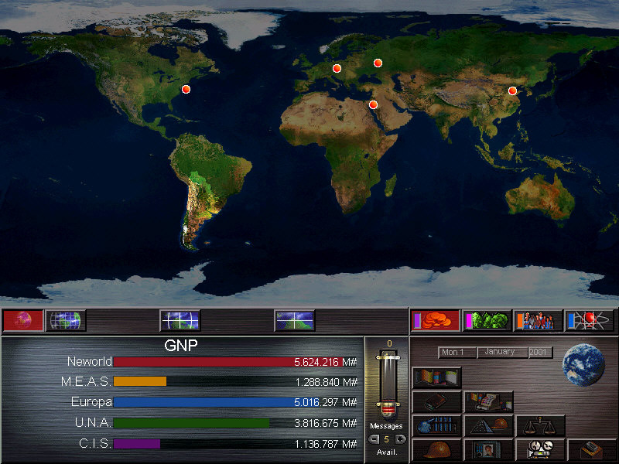Go to next message with right arrow
Image resolution: width=619 pixels, height=464 pixels.
point(400,439)
